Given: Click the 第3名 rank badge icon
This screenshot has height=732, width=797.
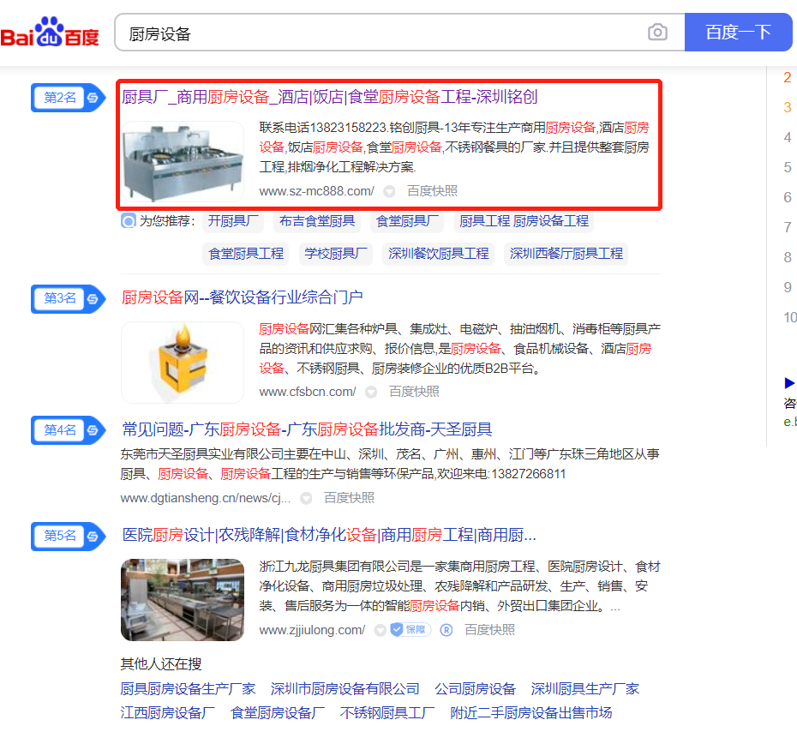Looking at the screenshot, I should (68, 299).
